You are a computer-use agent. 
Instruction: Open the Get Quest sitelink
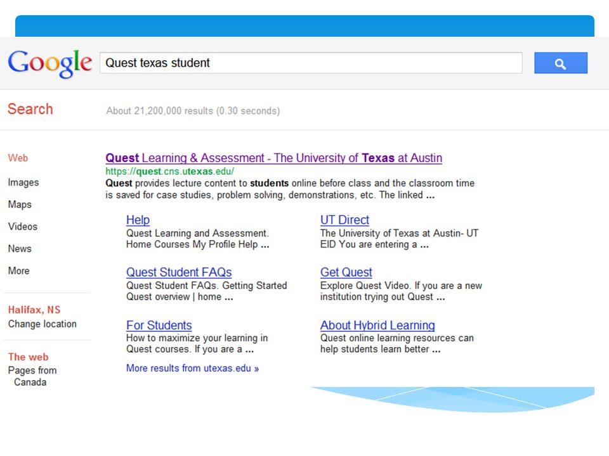click(x=346, y=272)
